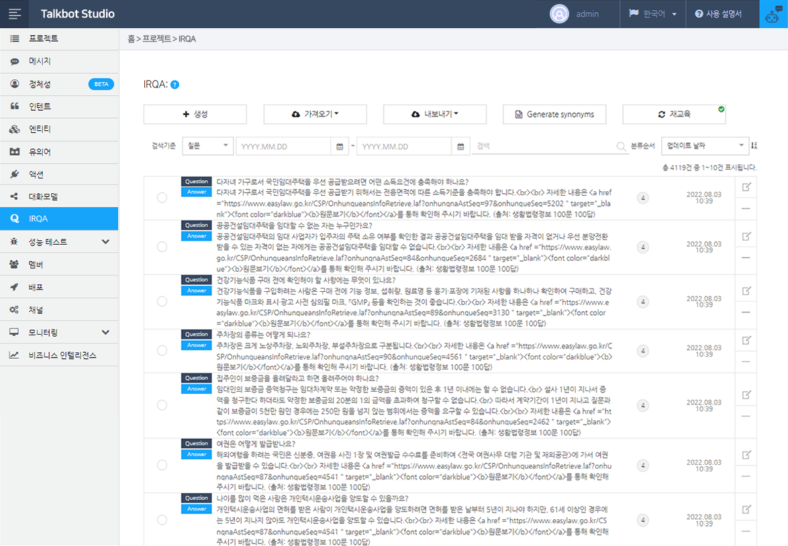Click the IRQA help question icon
Image resolution: width=788 pixels, height=546 pixels.
tap(175, 85)
